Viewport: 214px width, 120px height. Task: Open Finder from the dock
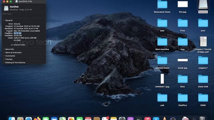point(12,119)
